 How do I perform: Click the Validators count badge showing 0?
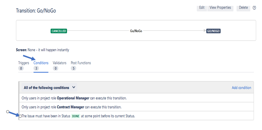[55, 68]
